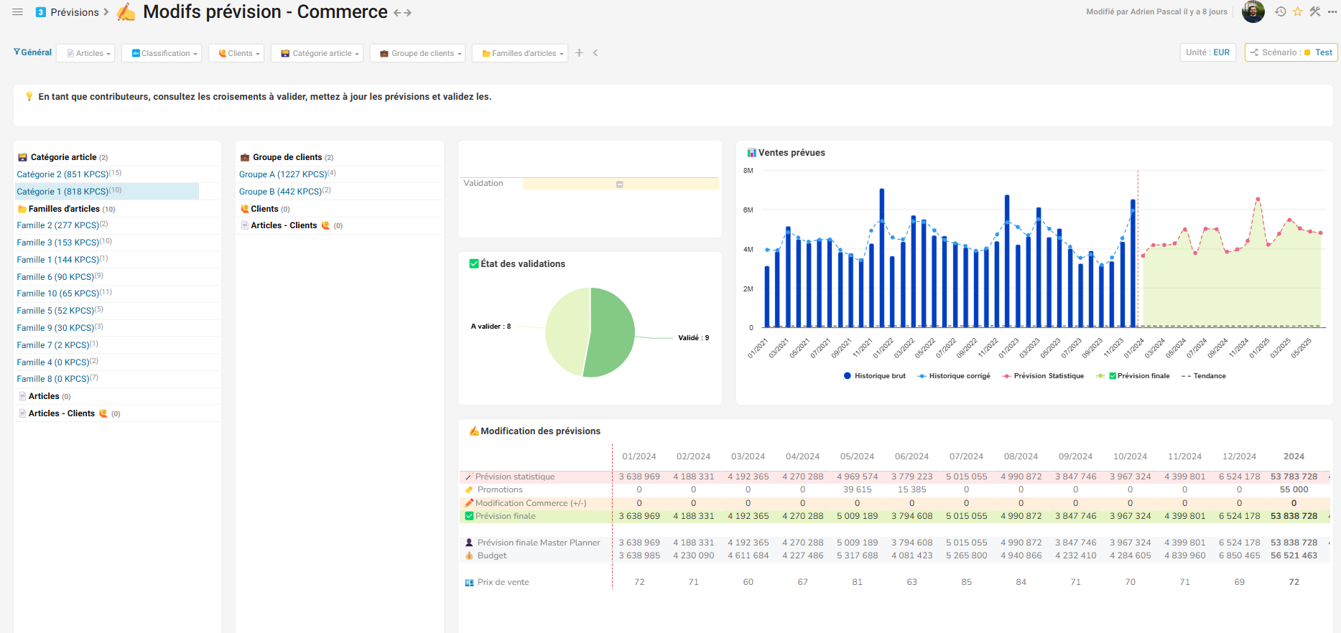Open the three-dots more options menu

(x=1331, y=11)
